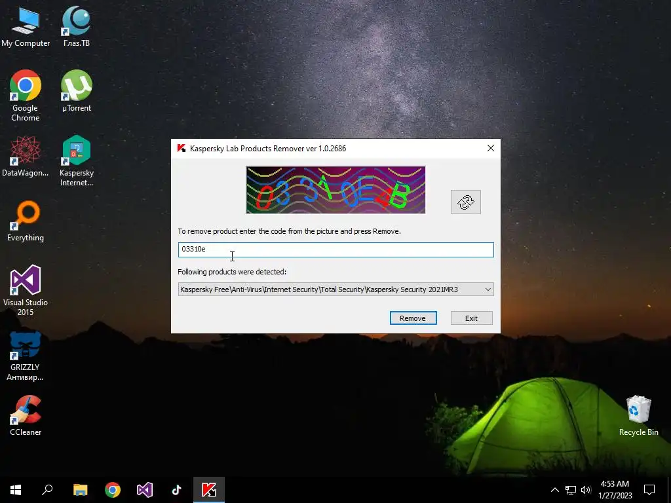Close the Kaspersky Lab Products Remover dialog
The height and width of the screenshot is (503, 671).
[490, 148]
